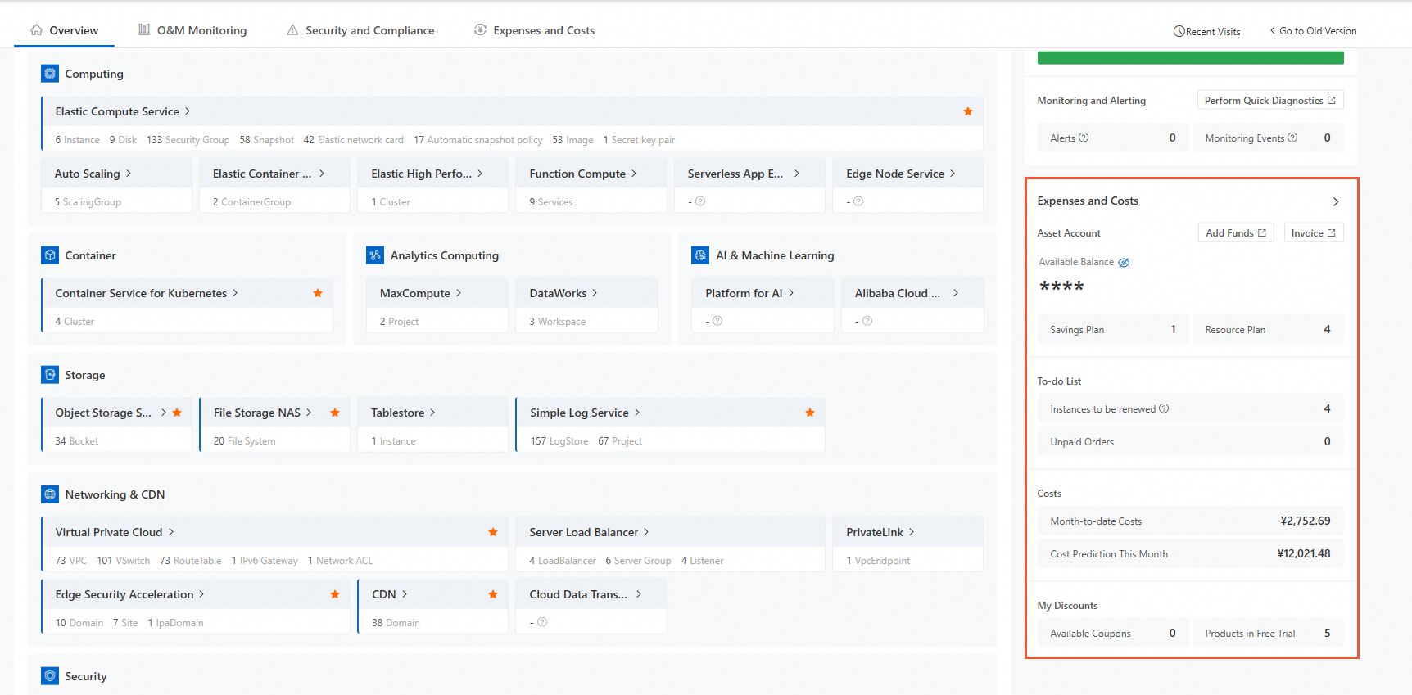Open the Month-to-date Costs row
1412x695 pixels.
point(1190,521)
